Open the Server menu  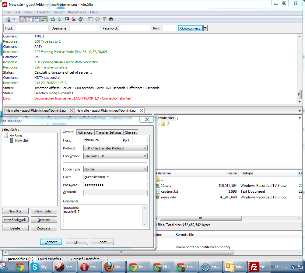tap(59, 12)
